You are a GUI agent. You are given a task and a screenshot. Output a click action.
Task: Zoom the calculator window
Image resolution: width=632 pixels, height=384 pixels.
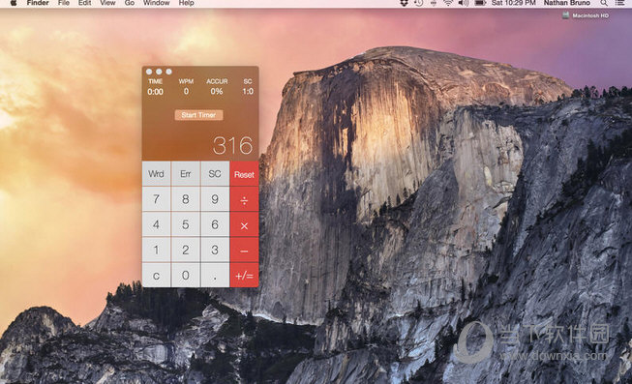tap(168, 72)
